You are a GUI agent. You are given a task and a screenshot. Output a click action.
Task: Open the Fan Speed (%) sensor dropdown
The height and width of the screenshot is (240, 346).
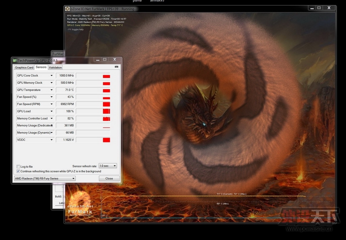tap(52, 97)
